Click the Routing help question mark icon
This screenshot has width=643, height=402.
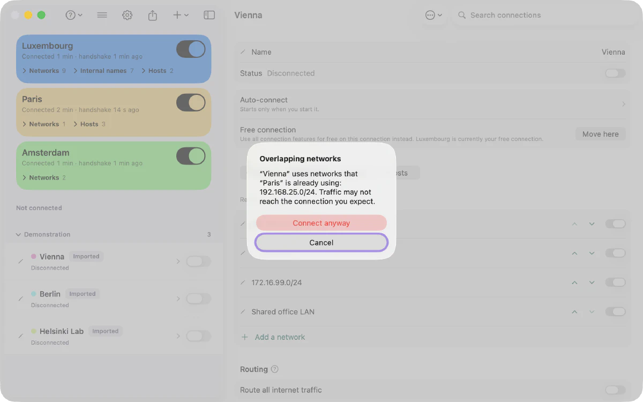point(275,369)
